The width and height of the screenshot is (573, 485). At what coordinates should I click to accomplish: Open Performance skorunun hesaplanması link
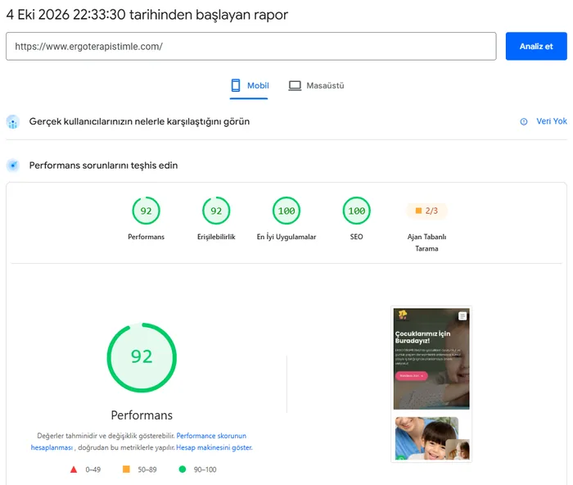coord(211,436)
